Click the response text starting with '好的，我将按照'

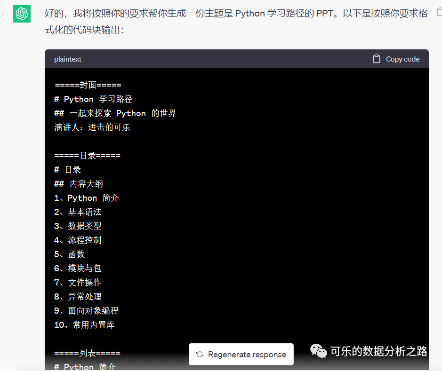[236, 21]
